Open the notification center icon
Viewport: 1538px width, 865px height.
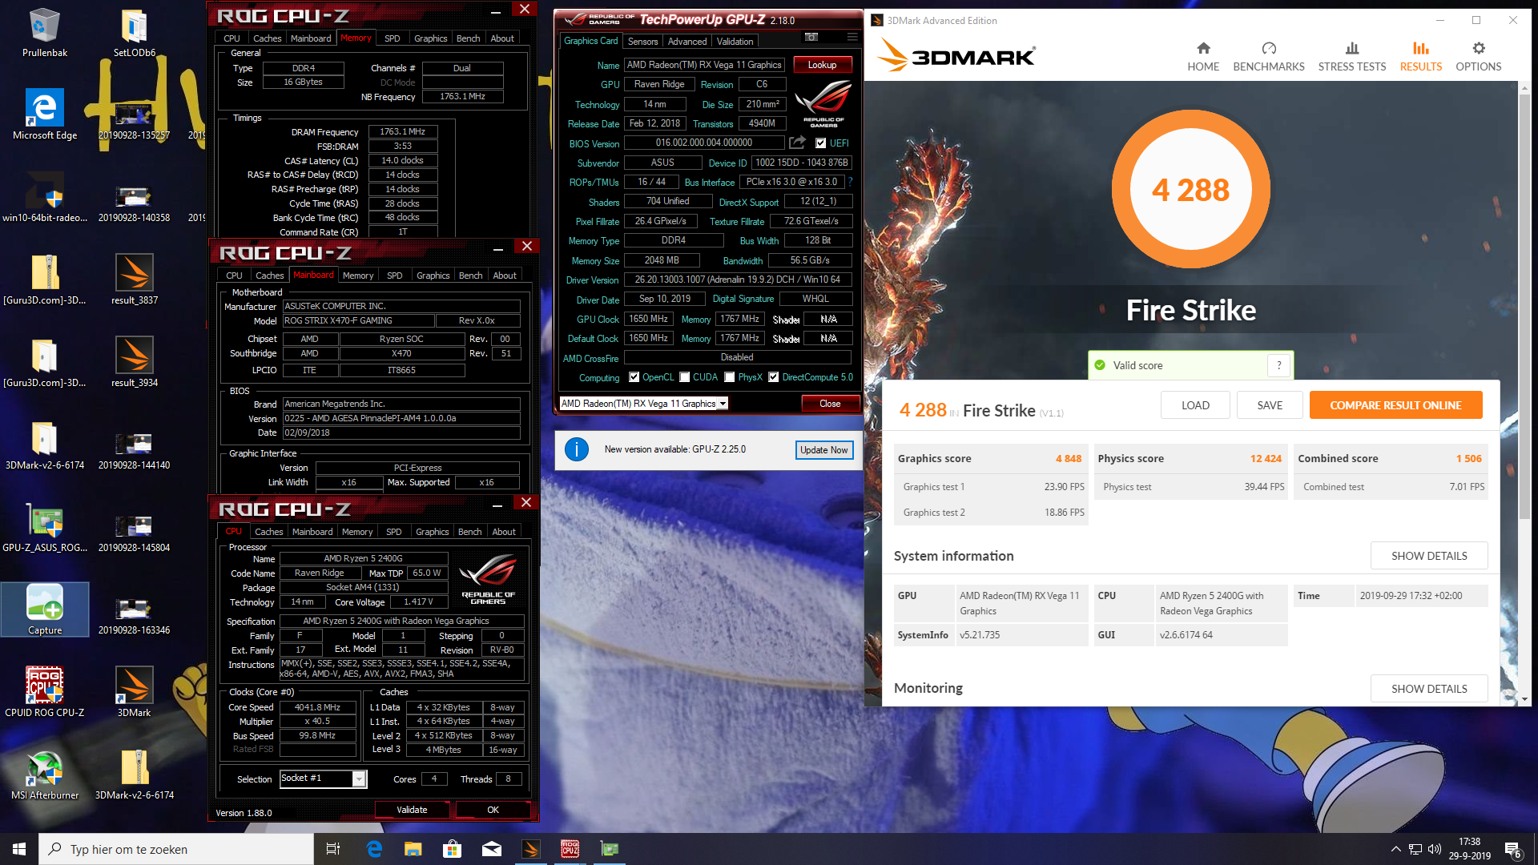1512,849
